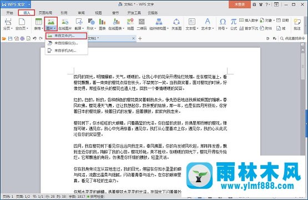Open the 艺术字 word art dropdown

coord(208,24)
